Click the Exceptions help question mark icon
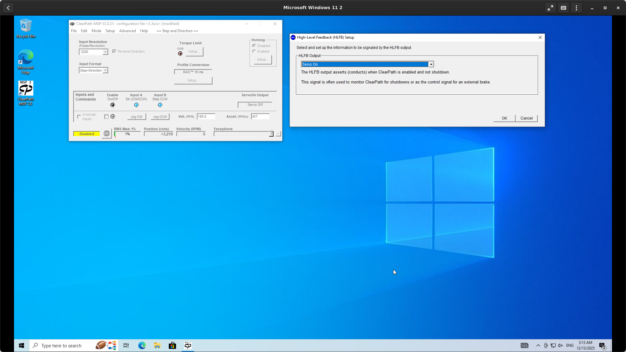626x352 pixels. pos(271,134)
